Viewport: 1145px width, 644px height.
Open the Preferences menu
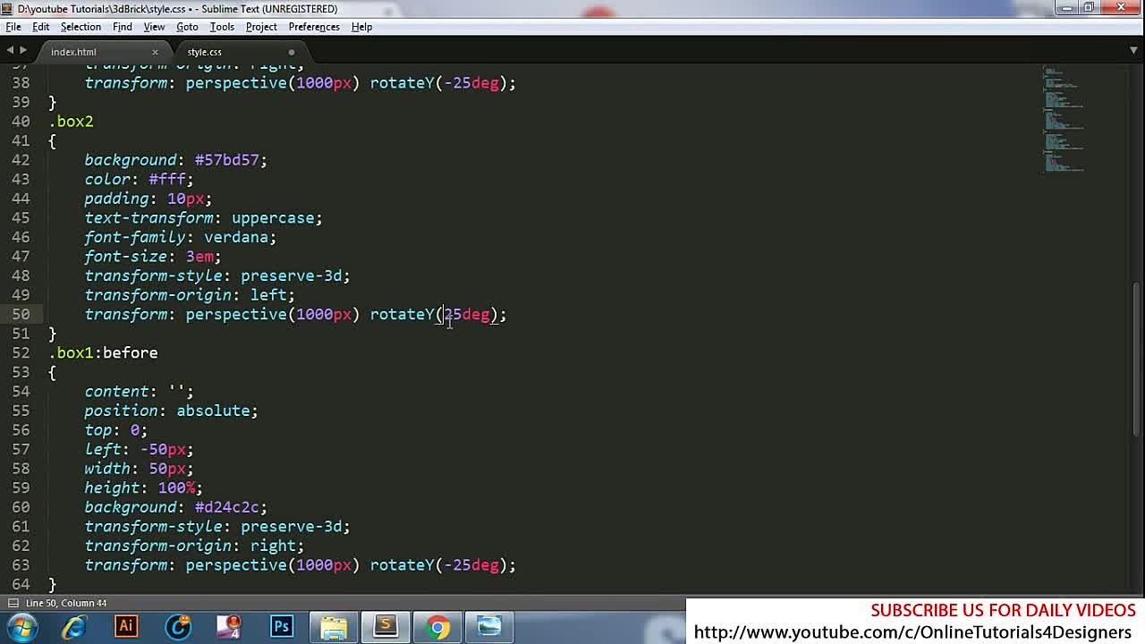[313, 27]
